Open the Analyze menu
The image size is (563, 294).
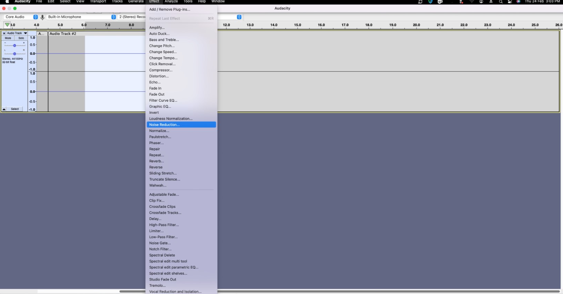point(171,2)
